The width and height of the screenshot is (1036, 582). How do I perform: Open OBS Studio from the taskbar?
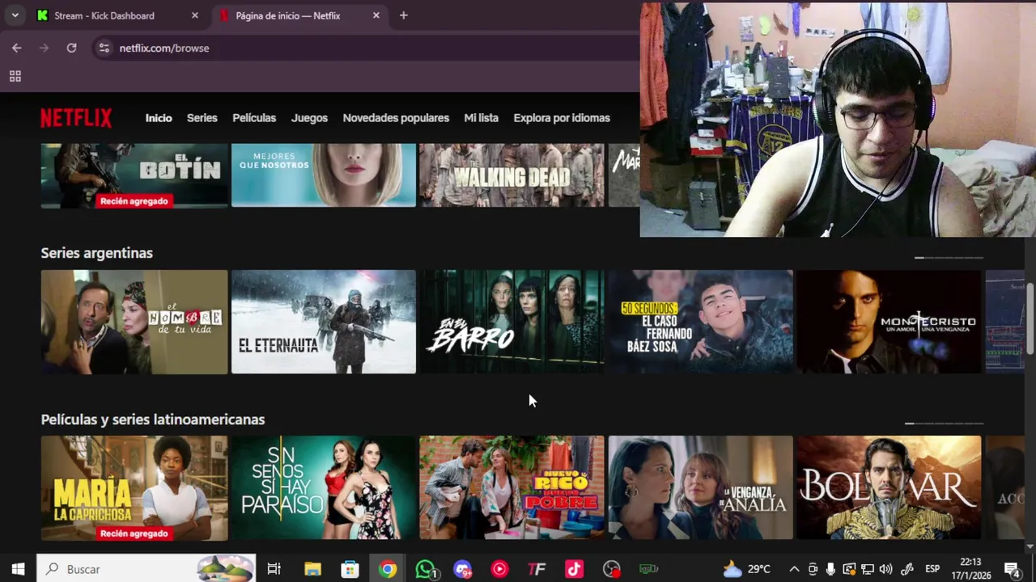click(611, 569)
